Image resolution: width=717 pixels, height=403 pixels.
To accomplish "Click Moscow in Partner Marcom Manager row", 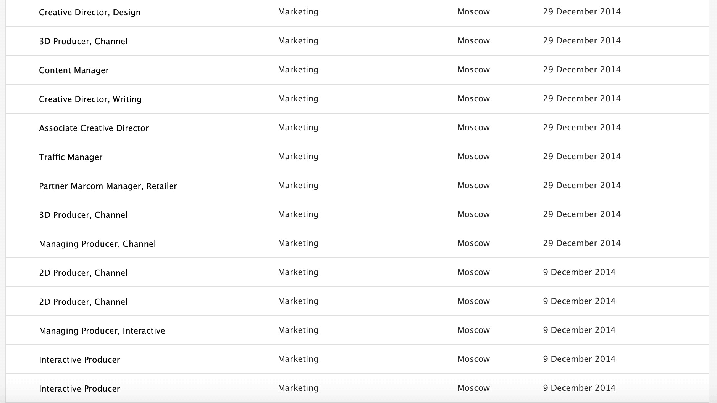I will [473, 185].
